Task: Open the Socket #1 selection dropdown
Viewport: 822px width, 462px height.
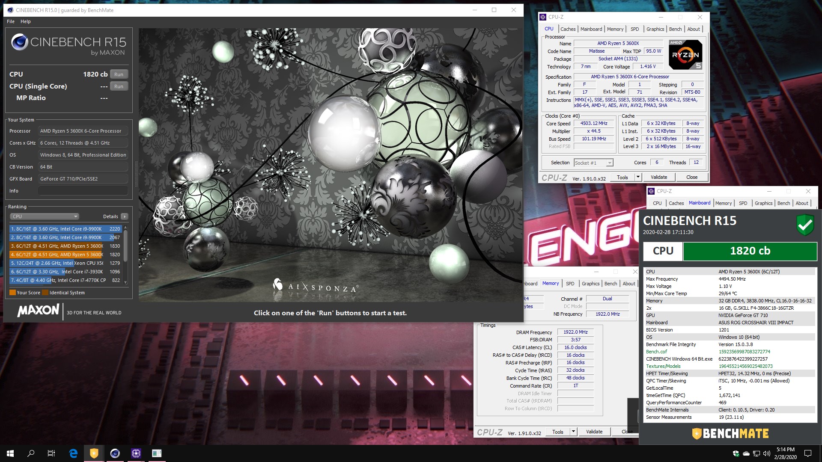Action: tap(593, 163)
